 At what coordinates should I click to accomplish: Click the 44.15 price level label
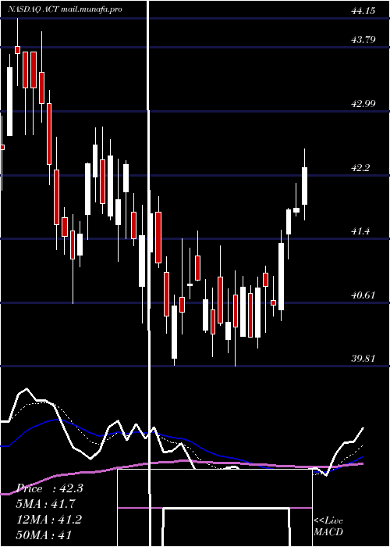click(x=363, y=11)
